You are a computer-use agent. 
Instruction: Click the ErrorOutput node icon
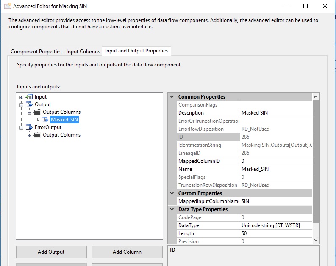pyautogui.click(x=29, y=127)
